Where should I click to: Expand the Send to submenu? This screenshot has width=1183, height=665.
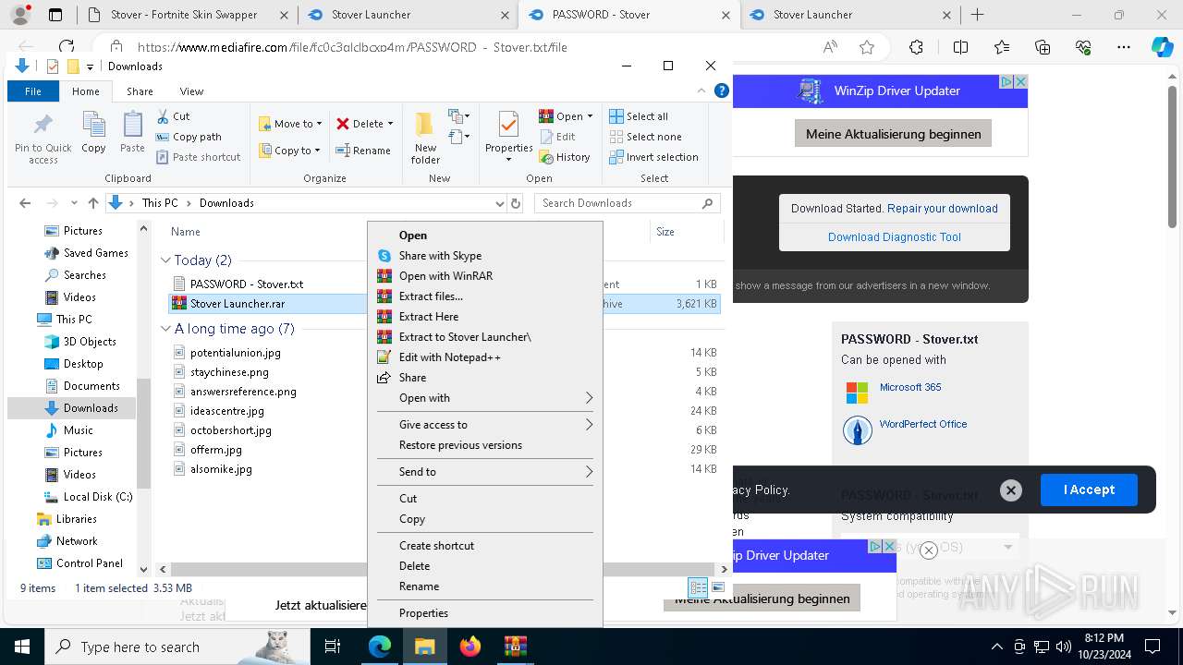[485, 472]
